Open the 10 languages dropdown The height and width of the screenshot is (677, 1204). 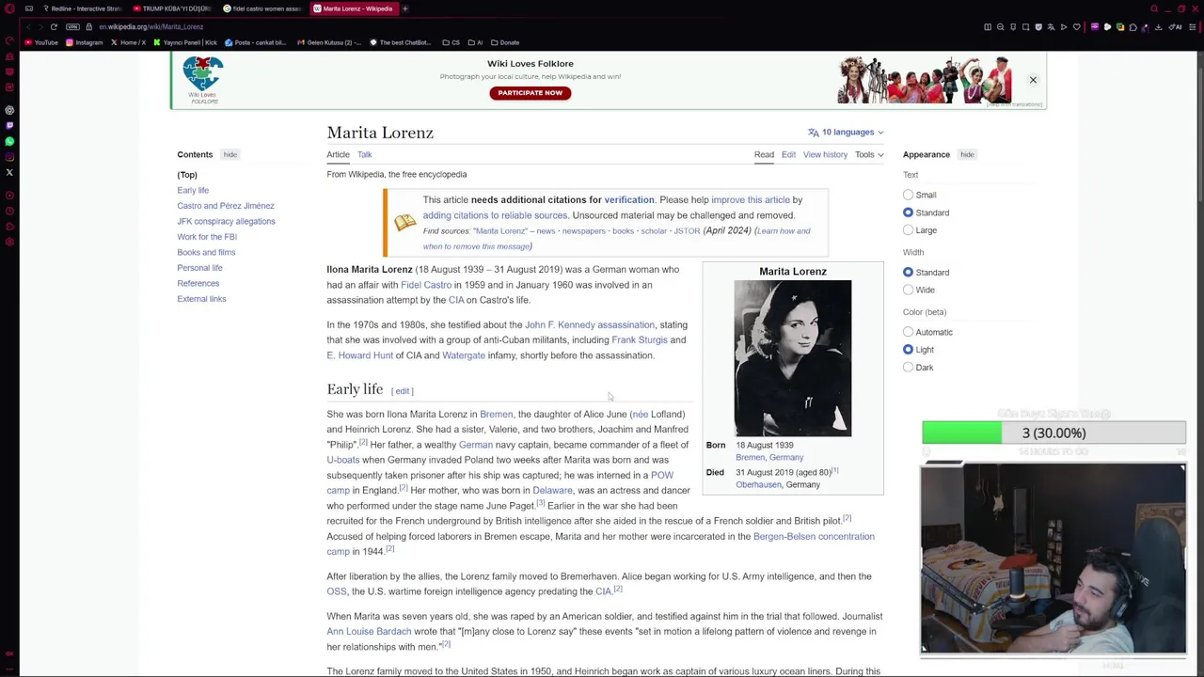846,132
